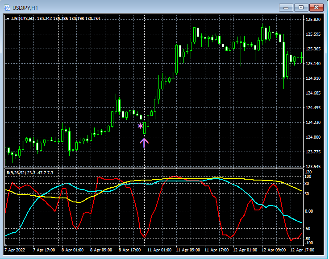Minimize the USDJPY,H1 chart window
Image resolution: width=329 pixels, height=259 pixels.
tap(286, 7)
